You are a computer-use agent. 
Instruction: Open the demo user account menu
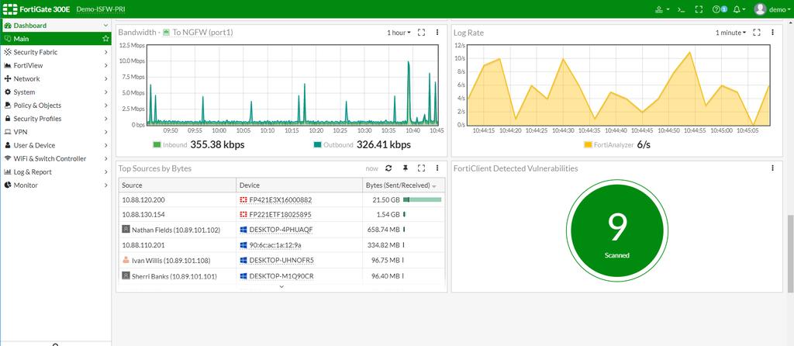pos(773,9)
